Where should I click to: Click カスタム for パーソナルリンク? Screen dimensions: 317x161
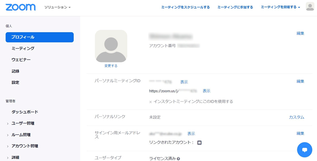point(296,117)
